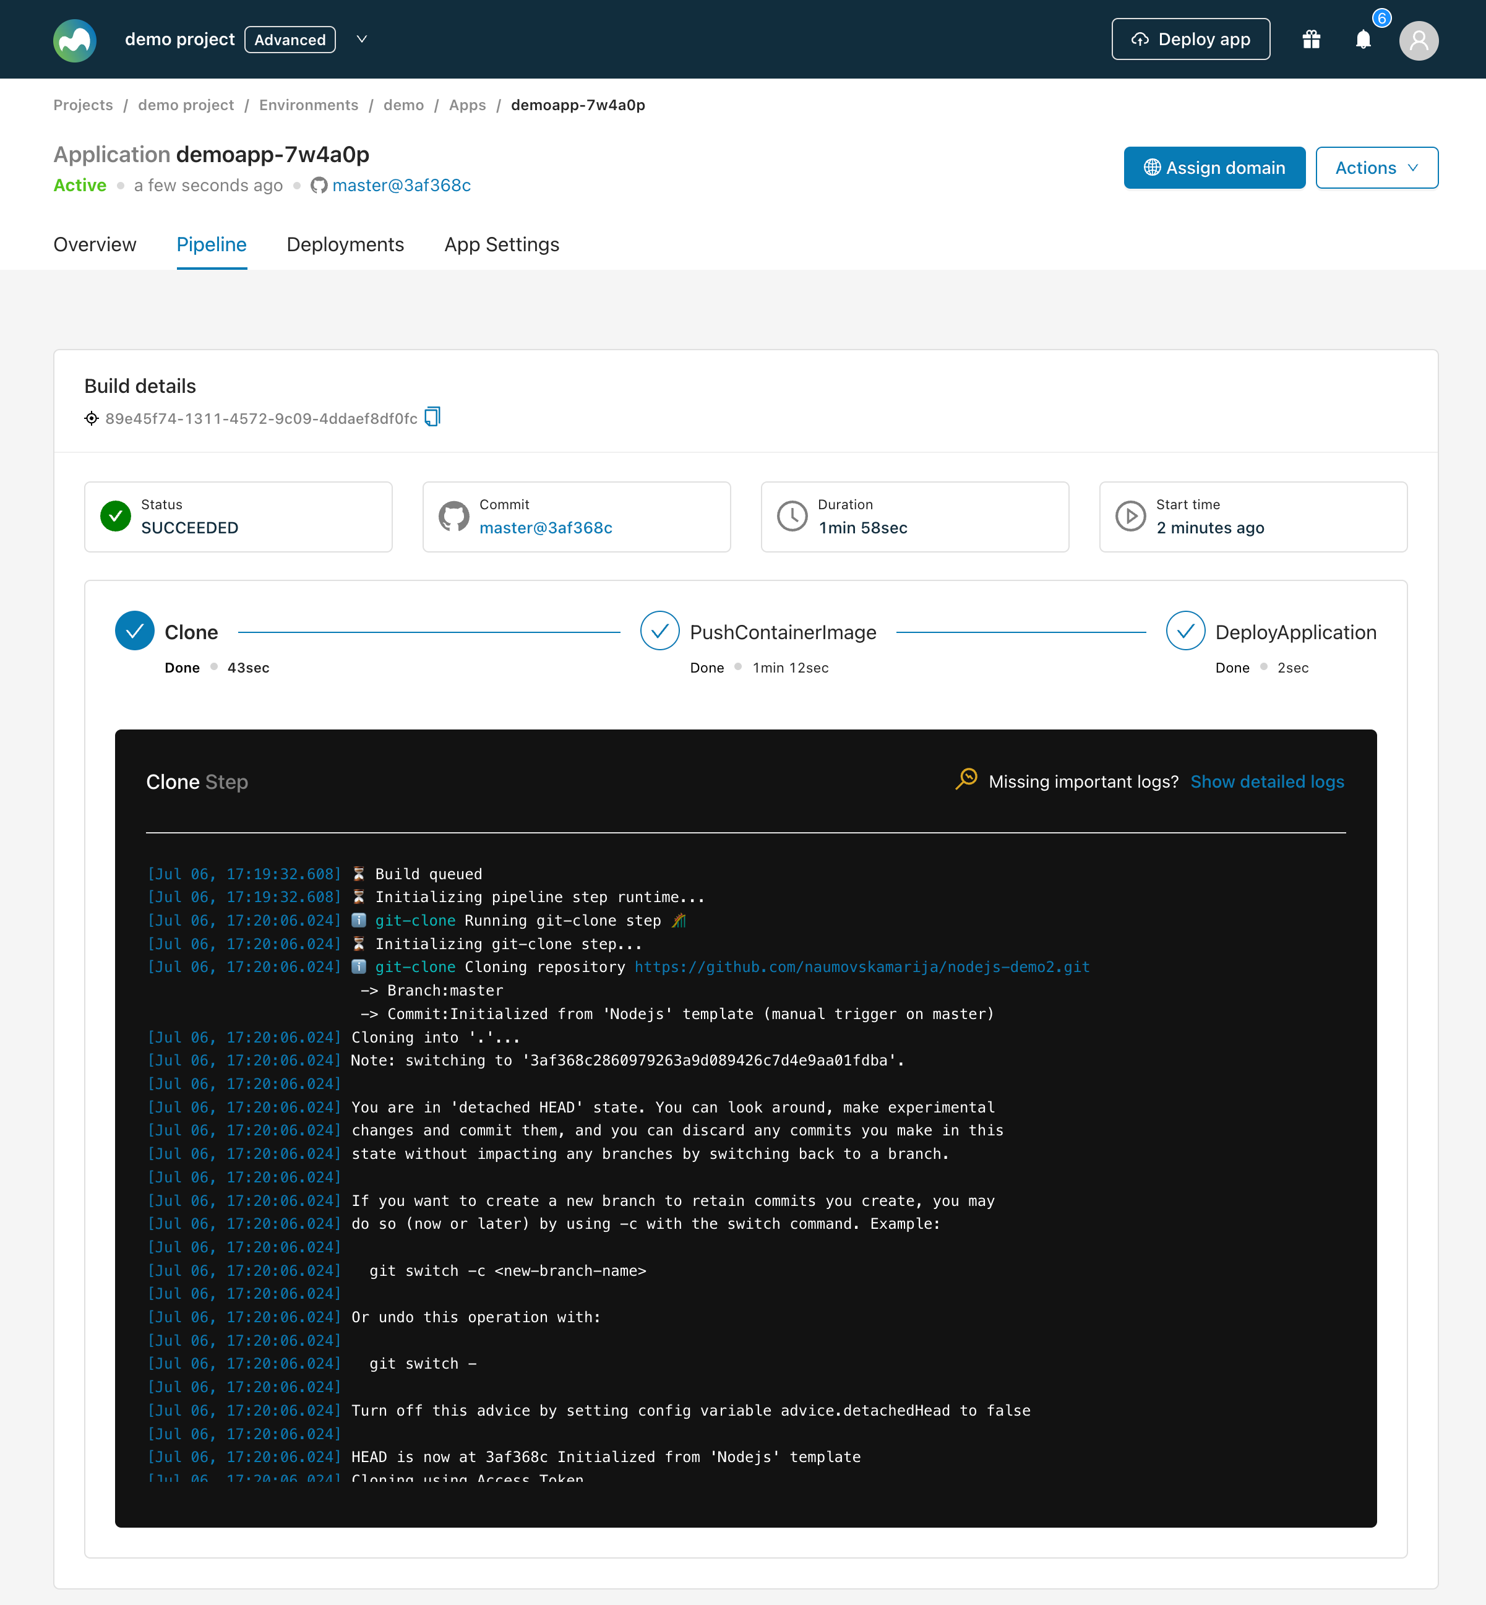
Task: Select the Clone step checkmark circle
Action: coord(134,631)
